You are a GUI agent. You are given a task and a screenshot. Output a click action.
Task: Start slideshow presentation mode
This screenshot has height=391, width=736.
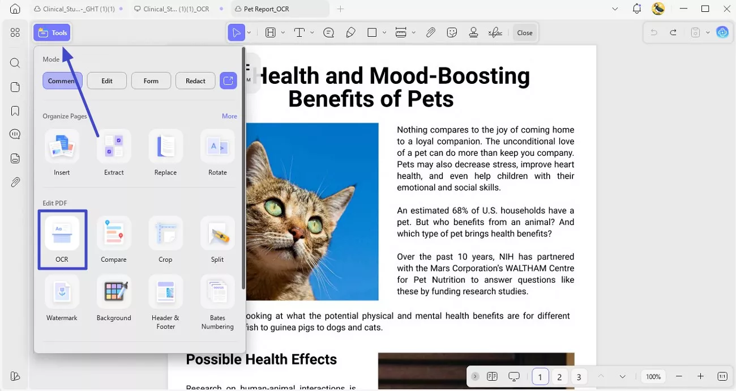click(x=514, y=377)
